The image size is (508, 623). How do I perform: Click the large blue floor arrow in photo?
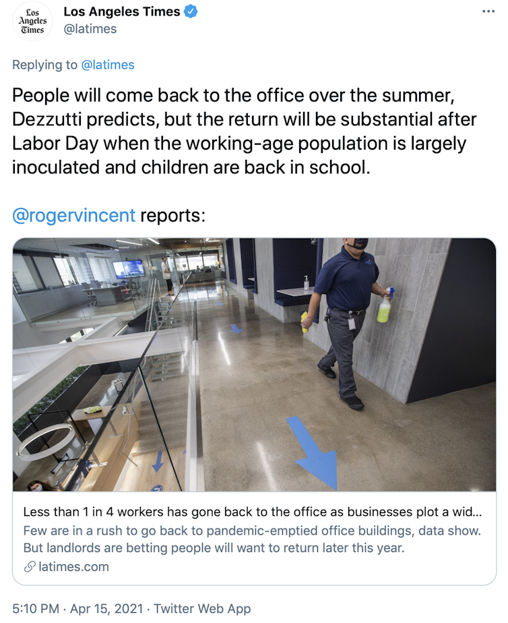pos(315,452)
